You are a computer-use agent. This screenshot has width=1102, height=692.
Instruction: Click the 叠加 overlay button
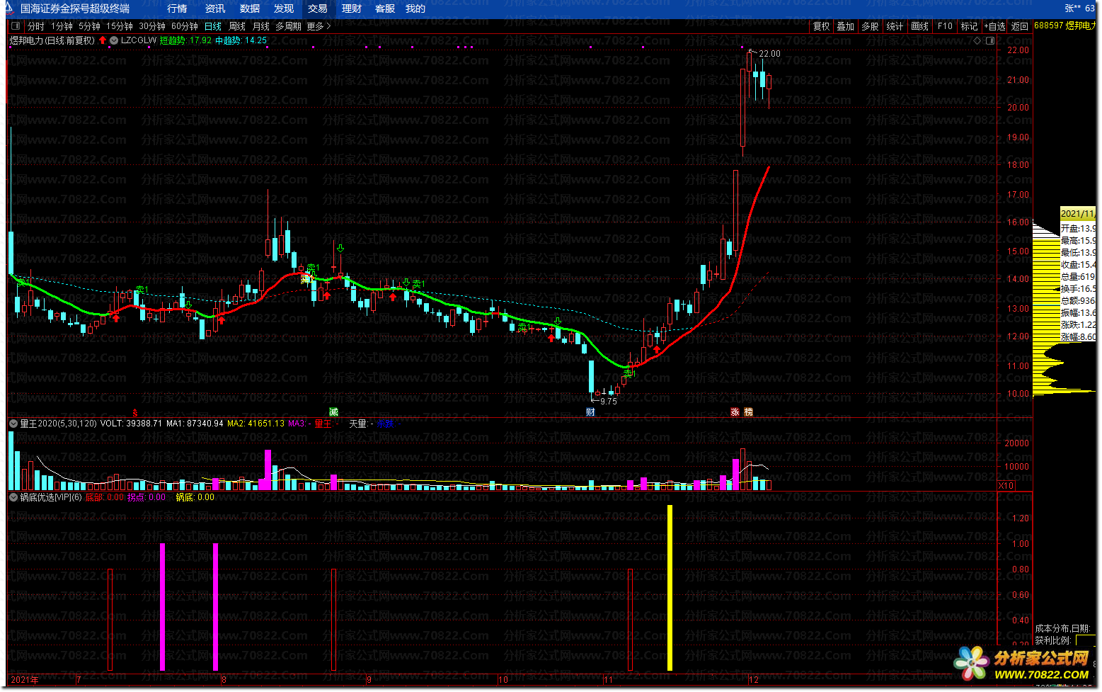(846, 26)
